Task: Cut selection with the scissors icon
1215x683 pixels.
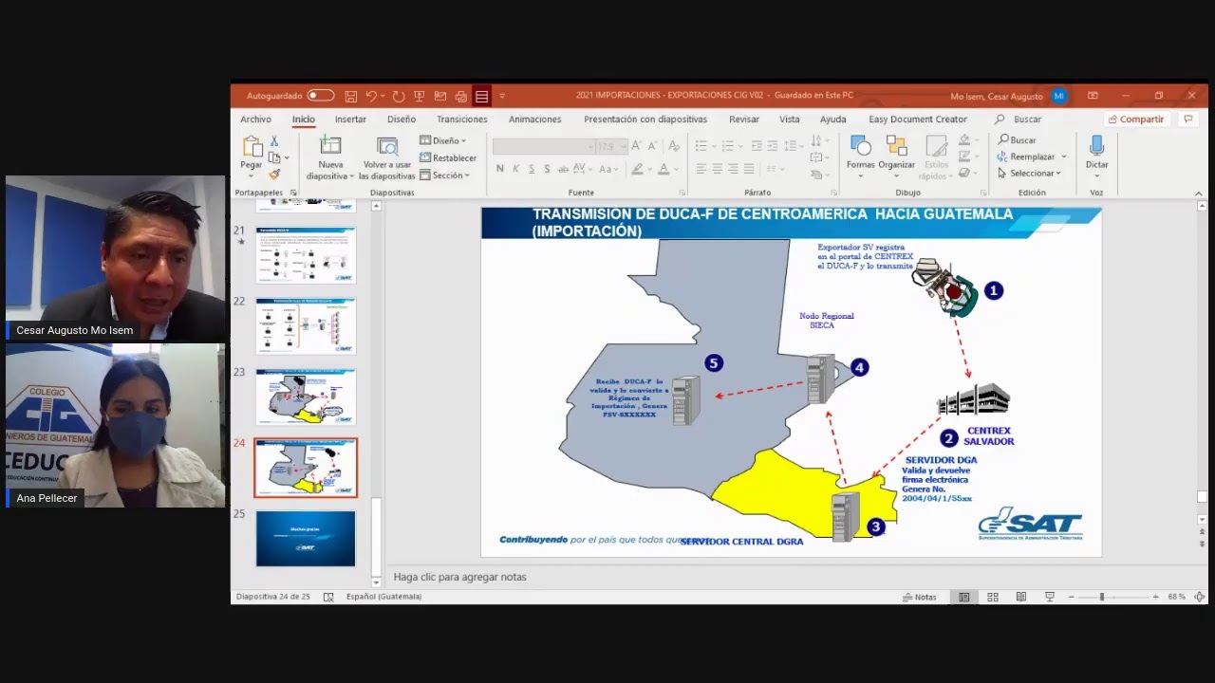Action: (x=274, y=140)
